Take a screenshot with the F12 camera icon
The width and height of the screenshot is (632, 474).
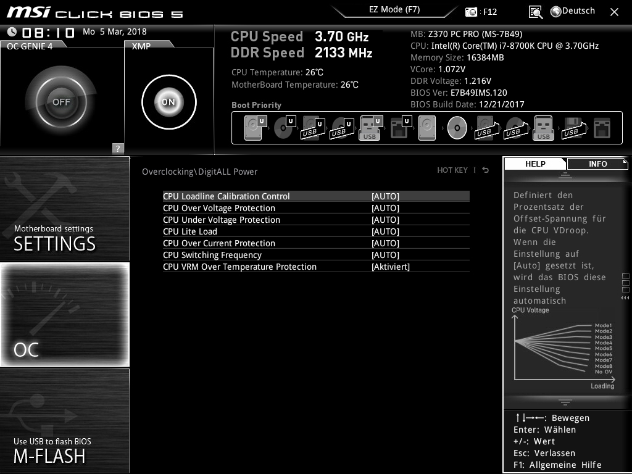pos(471,12)
